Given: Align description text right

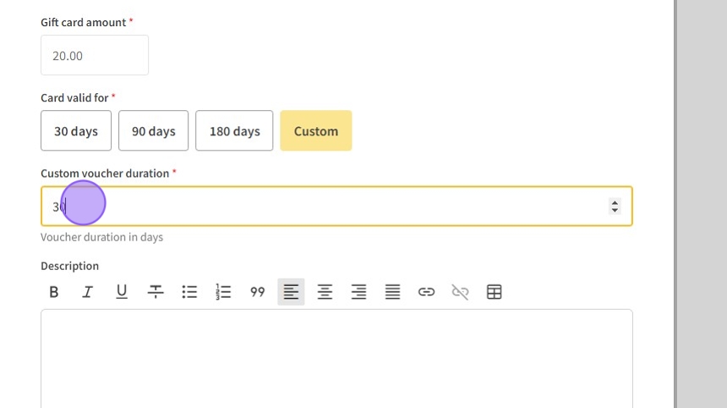Looking at the screenshot, I should 358,292.
